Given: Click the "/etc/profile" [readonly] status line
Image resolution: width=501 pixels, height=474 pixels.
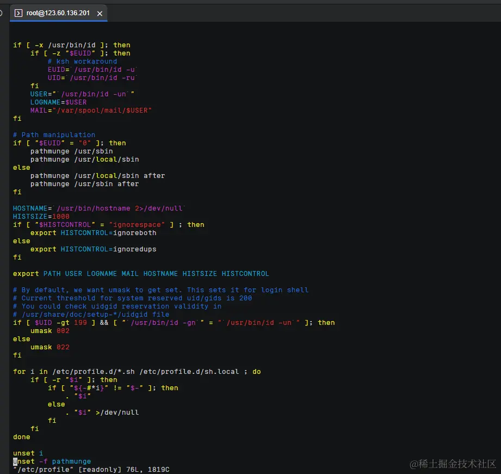Looking at the screenshot, I should [x=91, y=470].
